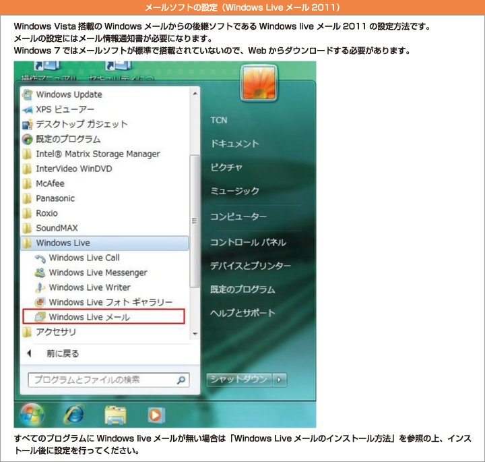Select the デスクトップ ガジェット label

click(82, 124)
